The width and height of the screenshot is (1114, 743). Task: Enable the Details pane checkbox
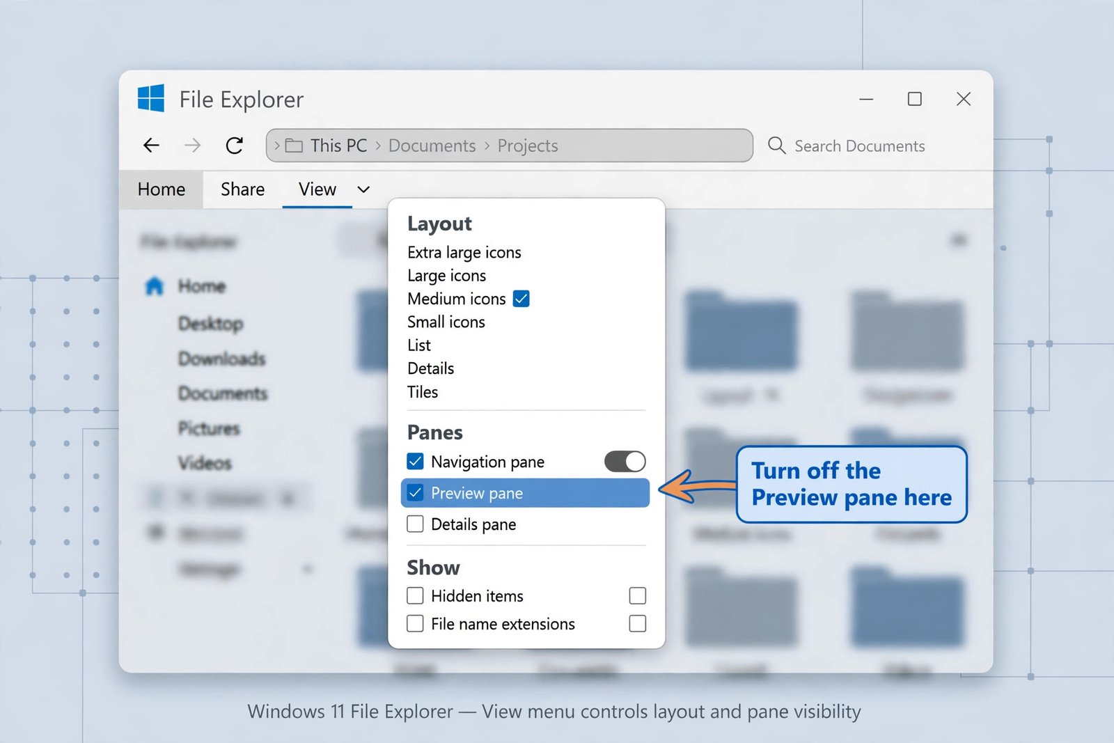pyautogui.click(x=415, y=524)
